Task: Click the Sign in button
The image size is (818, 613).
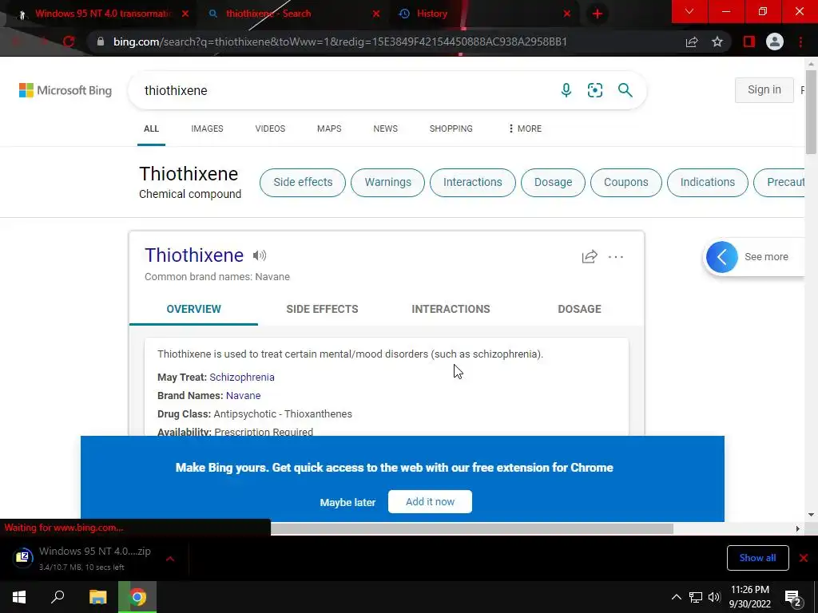Action: 764,89
